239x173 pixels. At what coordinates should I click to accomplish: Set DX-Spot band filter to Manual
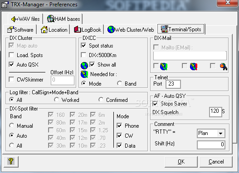[12, 125]
